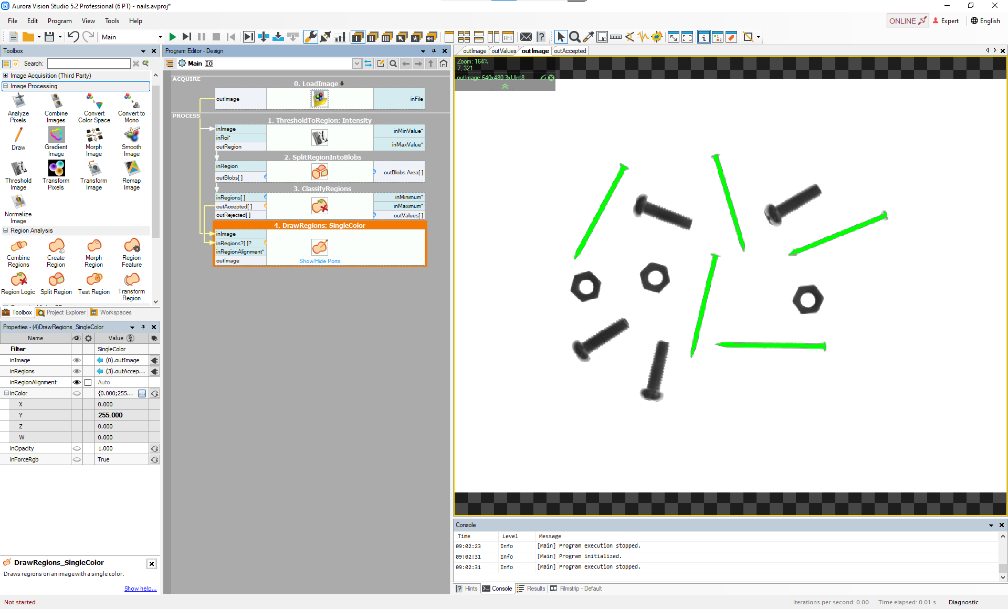
Task: Click the Save project icon
Action: [x=49, y=37]
